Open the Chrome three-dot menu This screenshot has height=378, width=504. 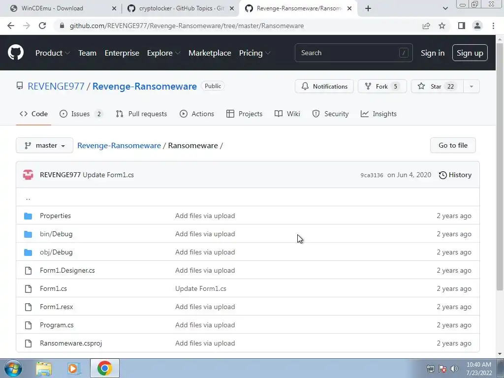click(x=493, y=26)
